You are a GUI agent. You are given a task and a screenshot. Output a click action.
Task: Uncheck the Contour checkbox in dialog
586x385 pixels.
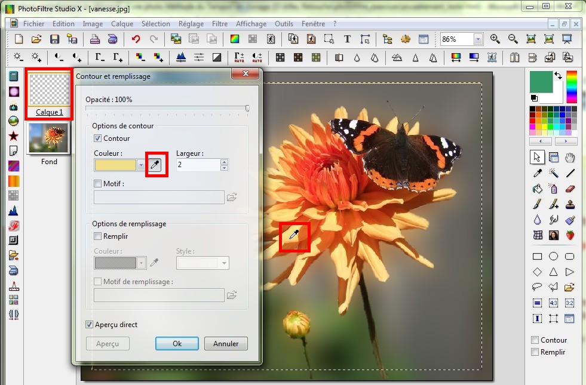pyautogui.click(x=97, y=138)
